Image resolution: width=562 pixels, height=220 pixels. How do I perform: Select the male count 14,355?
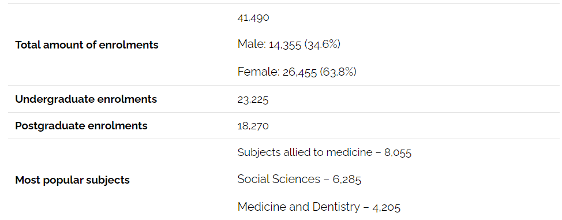coord(285,44)
